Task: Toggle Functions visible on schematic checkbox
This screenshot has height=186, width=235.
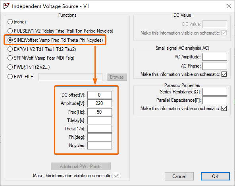Action: click(x=116, y=176)
